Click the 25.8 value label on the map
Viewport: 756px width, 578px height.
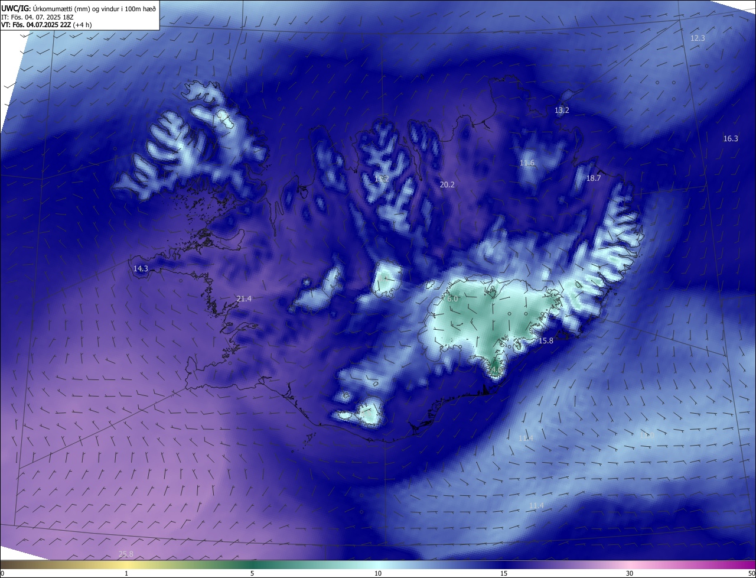click(x=126, y=554)
